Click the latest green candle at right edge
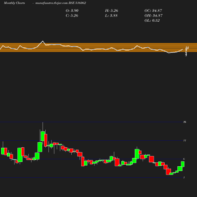This screenshot has width=197, height=197. click(183, 164)
